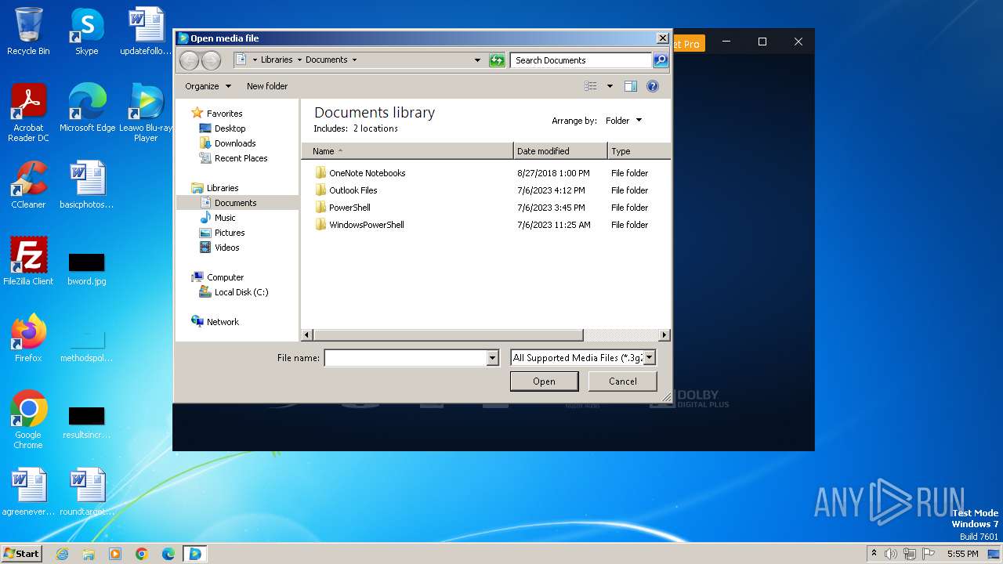
Task: Open FileZilla Client desktop shortcut
Action: pos(28,262)
